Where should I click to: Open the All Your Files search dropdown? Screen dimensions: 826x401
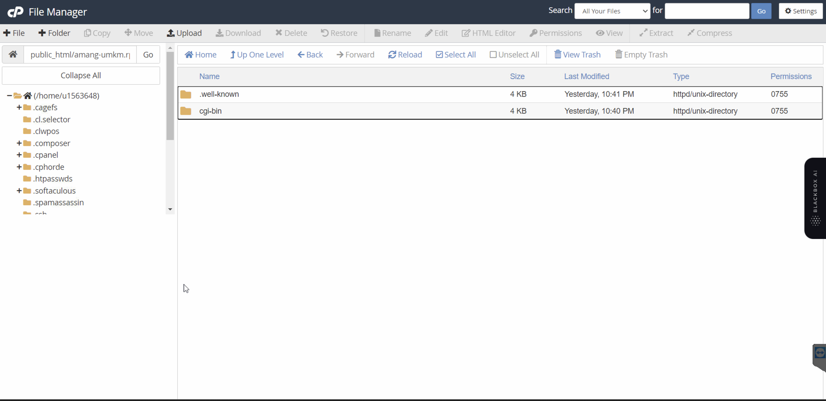[612, 11]
